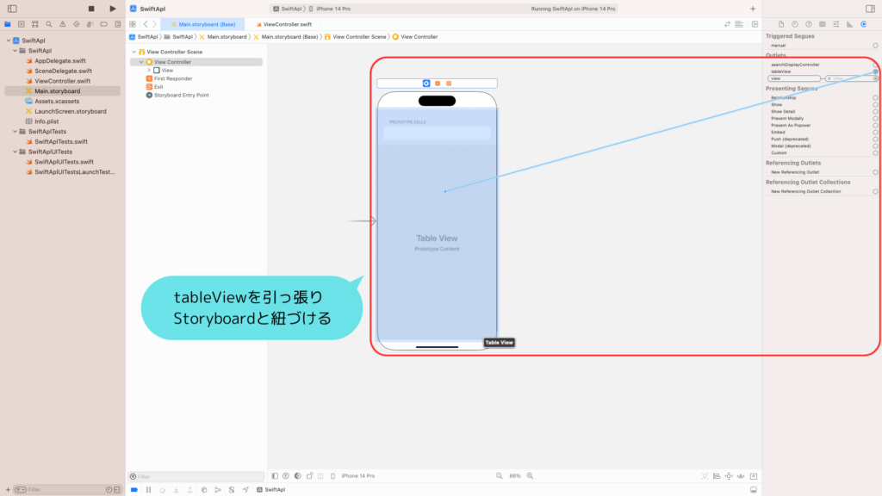Expand the View item in outline
Viewport: 882px width, 496px height.
coord(148,71)
